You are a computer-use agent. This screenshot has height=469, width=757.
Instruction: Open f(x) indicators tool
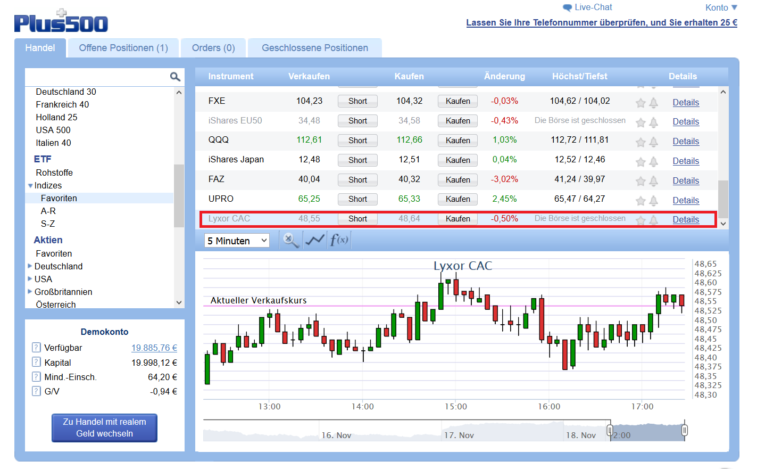point(339,240)
